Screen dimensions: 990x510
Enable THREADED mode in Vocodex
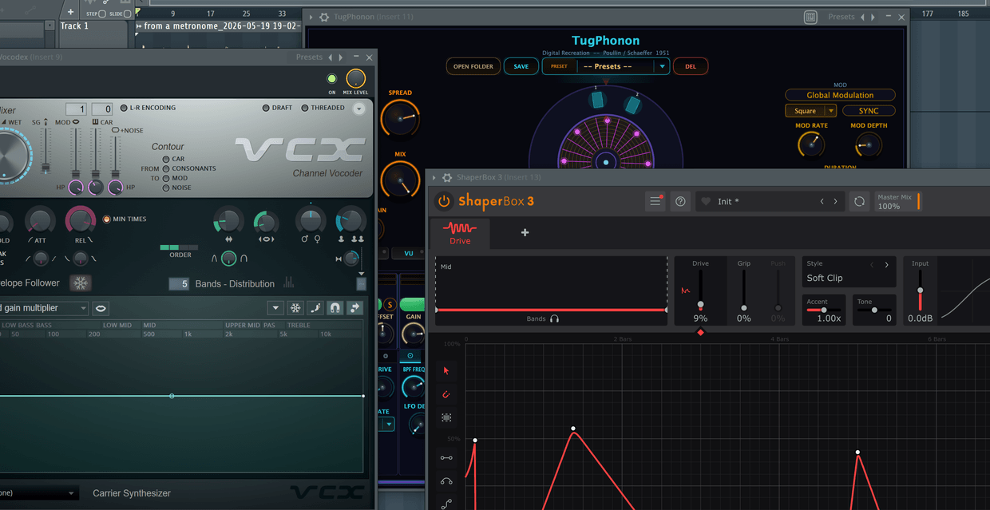(x=305, y=108)
